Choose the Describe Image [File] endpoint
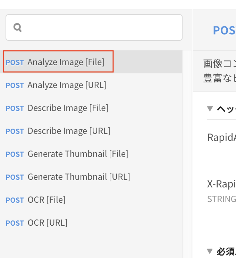The image size is (236, 258). [x=68, y=108]
